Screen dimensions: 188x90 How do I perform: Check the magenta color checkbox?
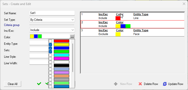pos(51,58)
